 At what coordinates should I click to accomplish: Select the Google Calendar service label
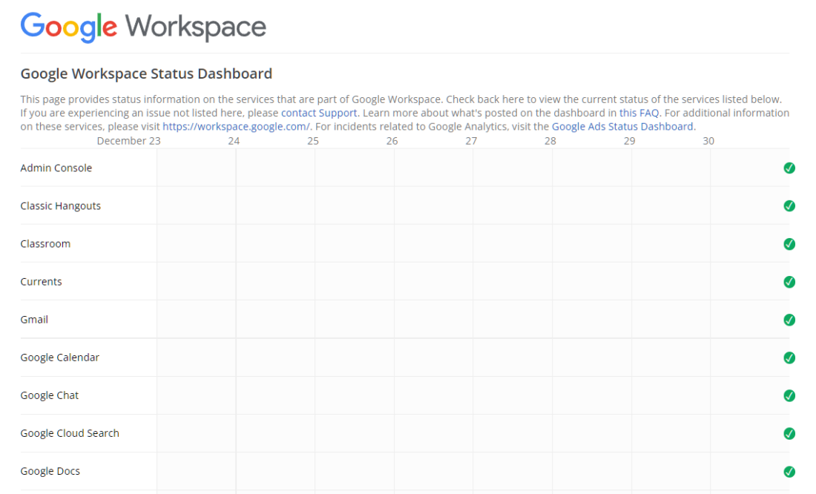(59, 358)
